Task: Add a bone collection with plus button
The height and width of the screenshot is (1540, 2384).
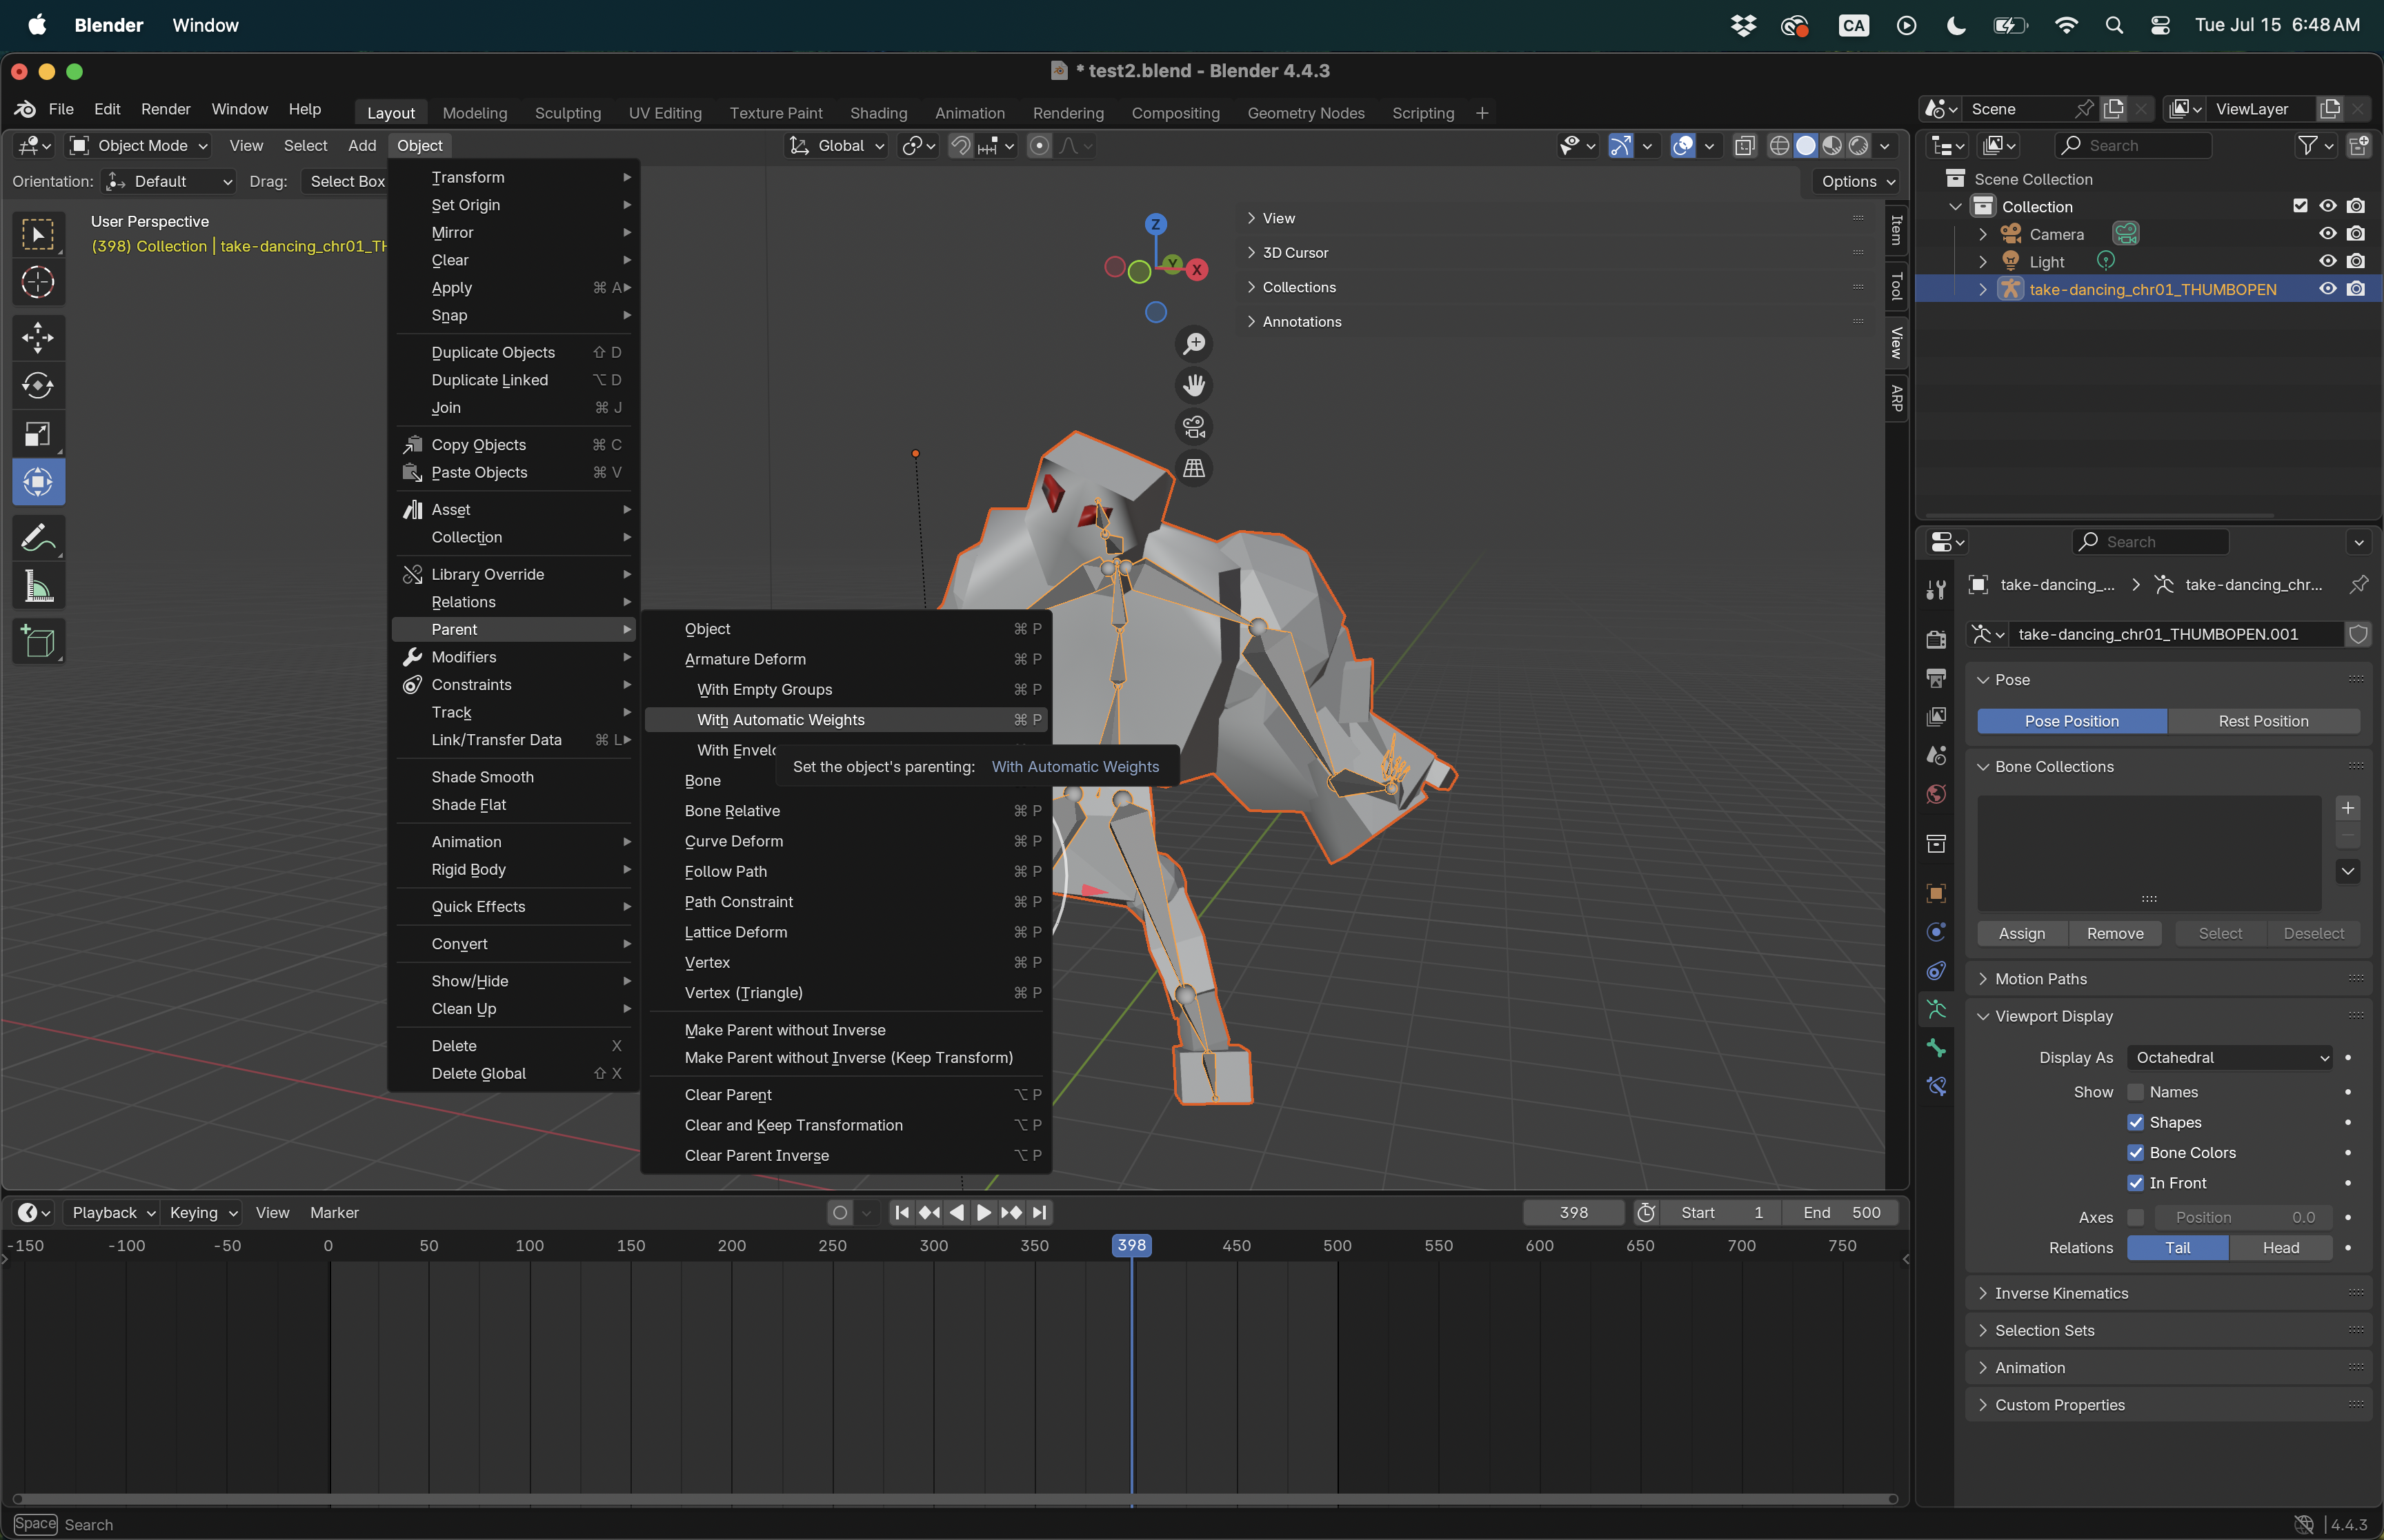Action: coord(2347,808)
